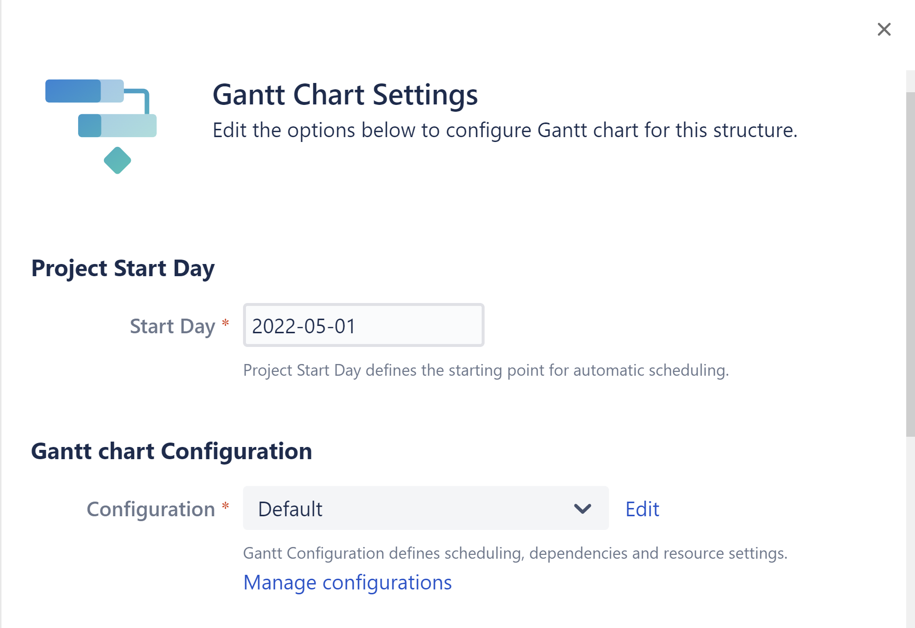The height and width of the screenshot is (628, 915).
Task: Close the Gantt Chart Settings dialog
Action: point(884,29)
